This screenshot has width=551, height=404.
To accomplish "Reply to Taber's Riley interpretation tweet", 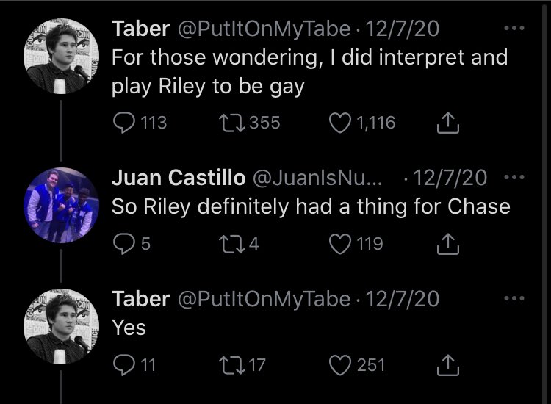I will tap(123, 123).
